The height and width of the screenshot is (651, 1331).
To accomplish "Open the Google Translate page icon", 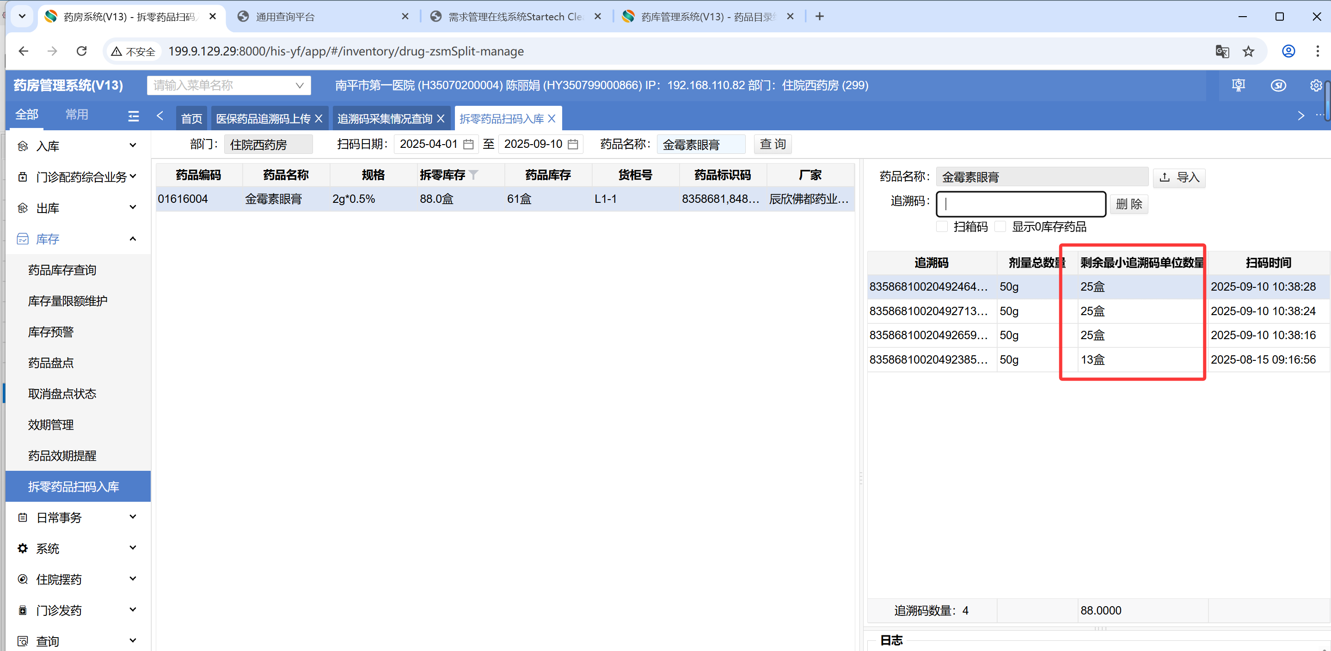I will (1222, 51).
